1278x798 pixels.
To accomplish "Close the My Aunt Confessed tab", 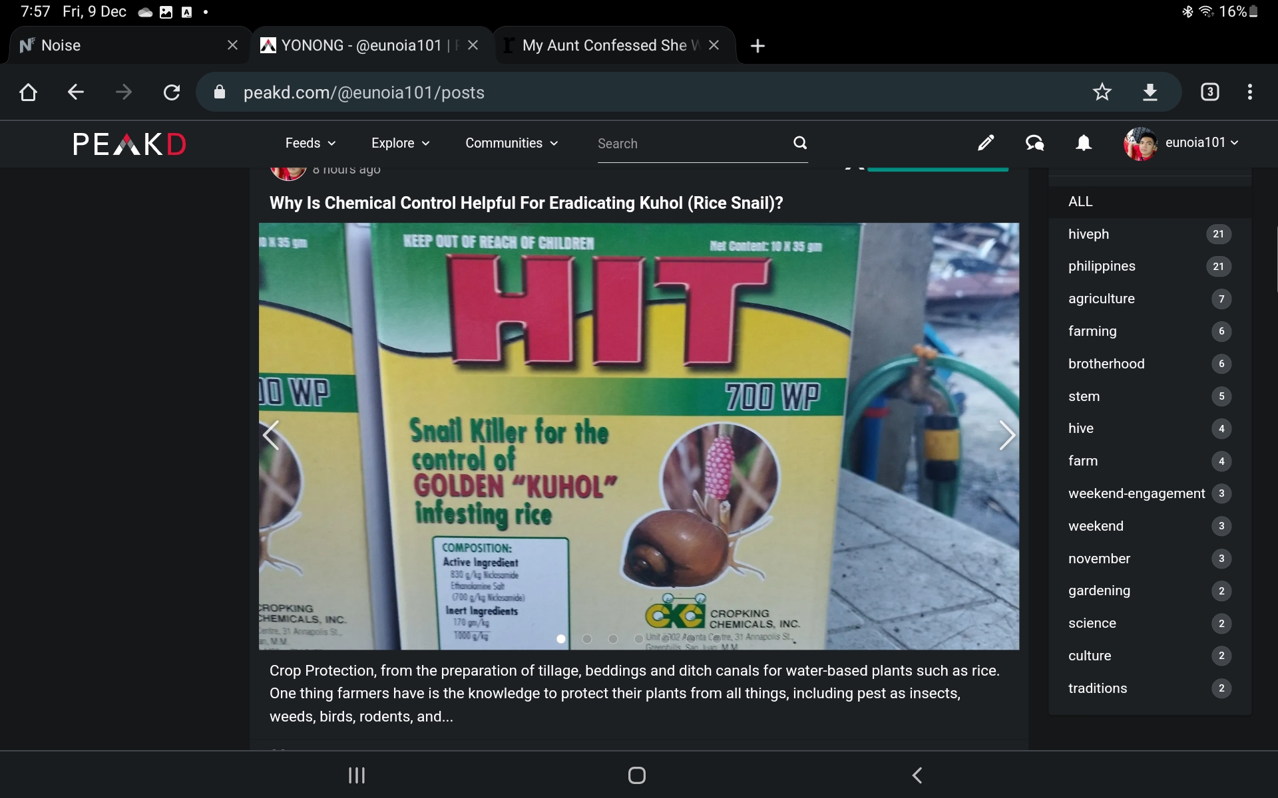I will coord(714,45).
